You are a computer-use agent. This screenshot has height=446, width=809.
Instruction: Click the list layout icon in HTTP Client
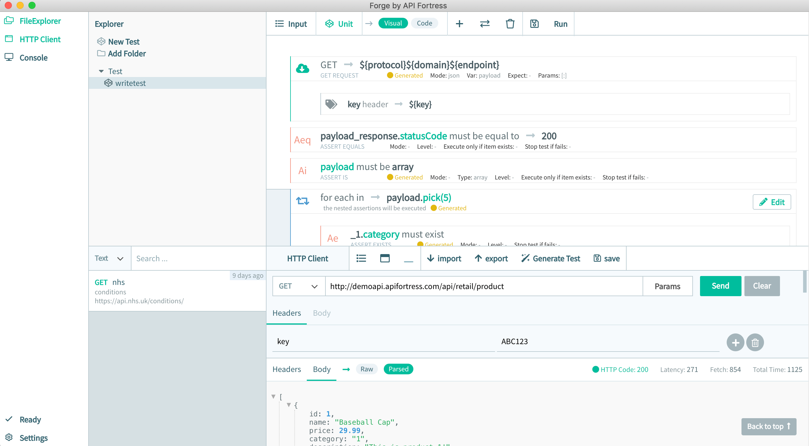pyautogui.click(x=361, y=259)
